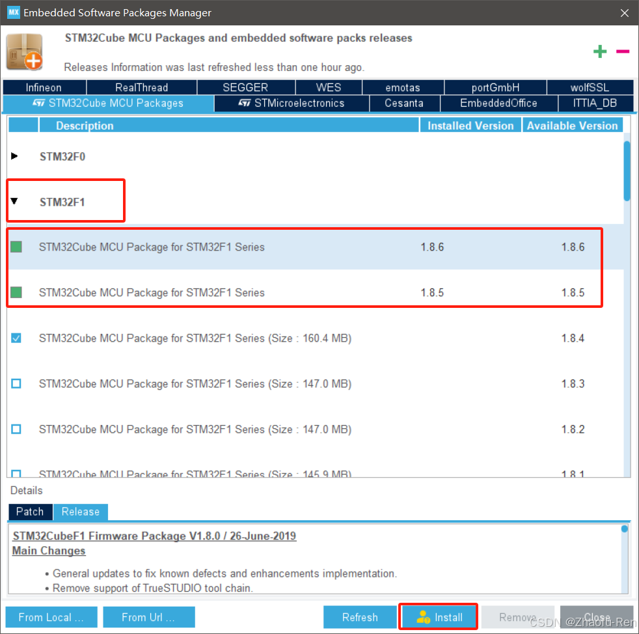
Task: Uncheck the 1.8.4 package checkbox
Action: [x=16, y=338]
